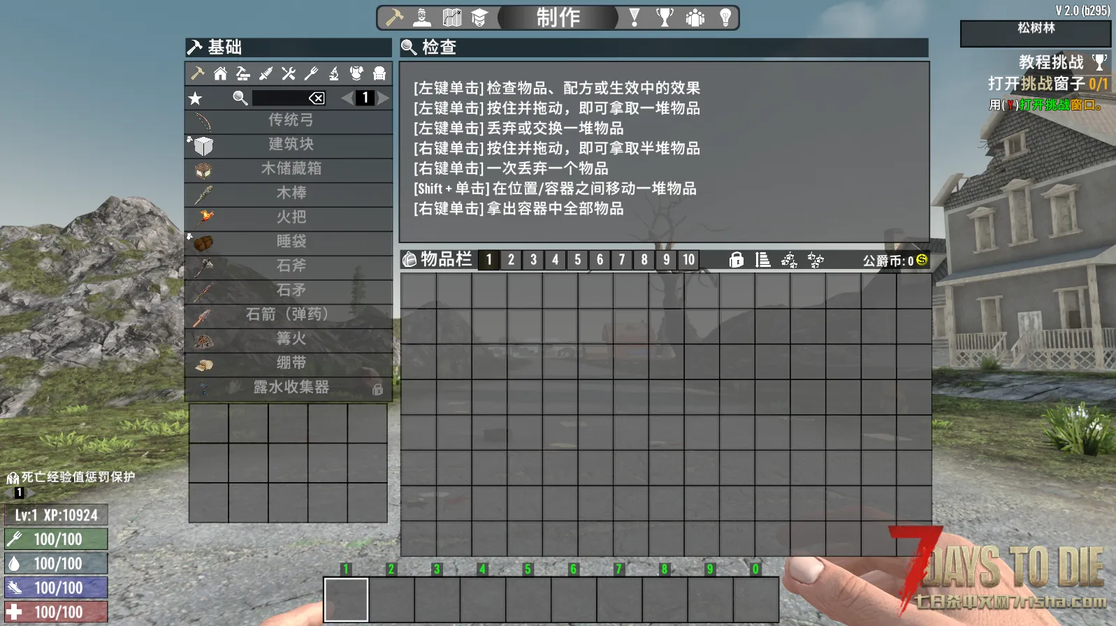Image resolution: width=1116 pixels, height=626 pixels.
Task: Switch to inventory page 5 tab
Action: click(x=578, y=260)
